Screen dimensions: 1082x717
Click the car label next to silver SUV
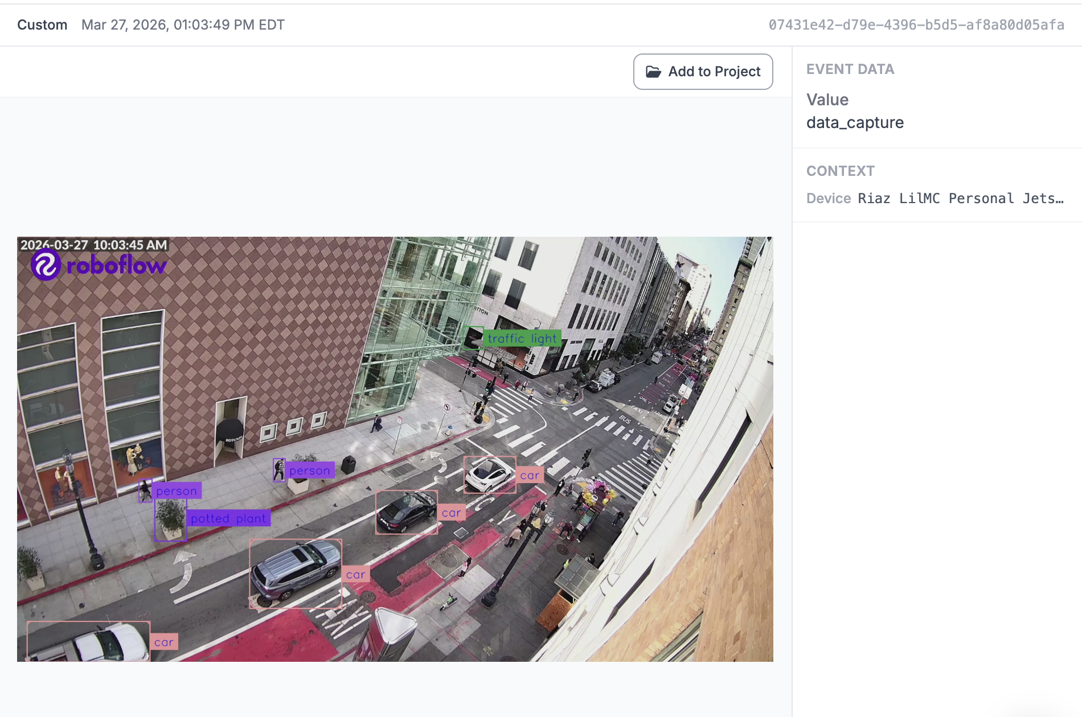(355, 575)
